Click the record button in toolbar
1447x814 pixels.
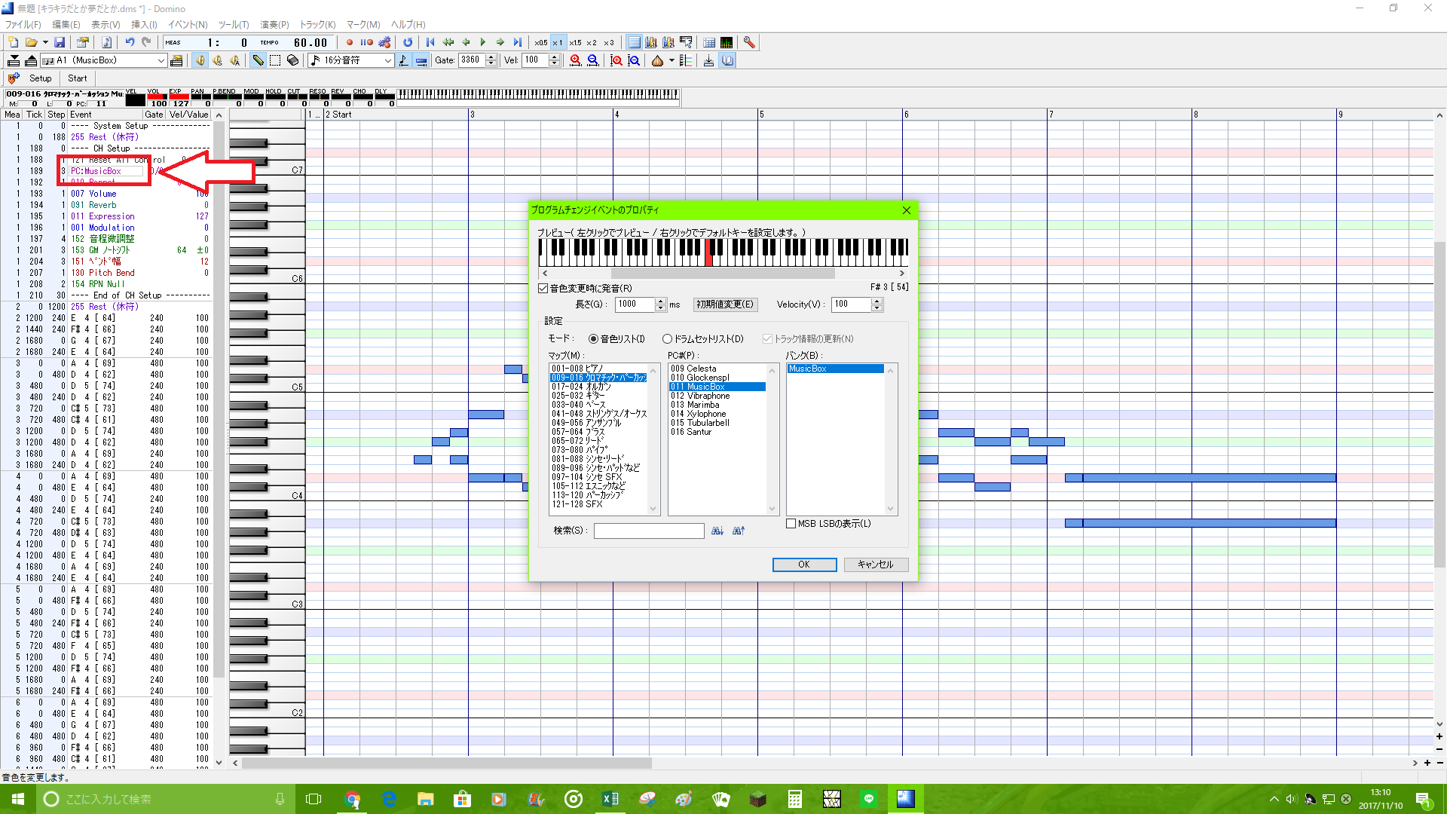click(349, 42)
